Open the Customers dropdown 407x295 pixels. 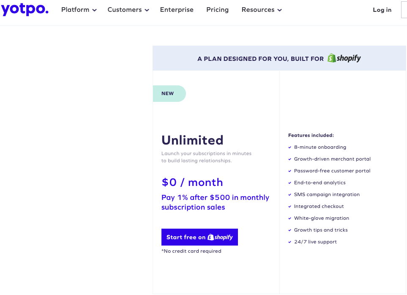click(x=128, y=10)
